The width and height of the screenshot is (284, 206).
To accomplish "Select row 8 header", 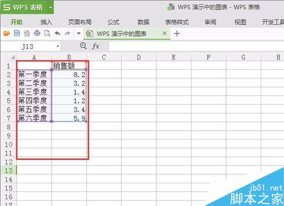I will (9, 127).
